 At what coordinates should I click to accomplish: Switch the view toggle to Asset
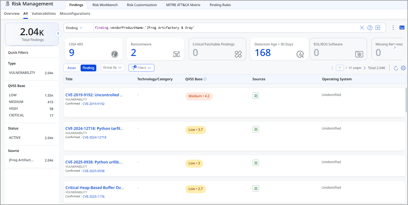(x=72, y=68)
